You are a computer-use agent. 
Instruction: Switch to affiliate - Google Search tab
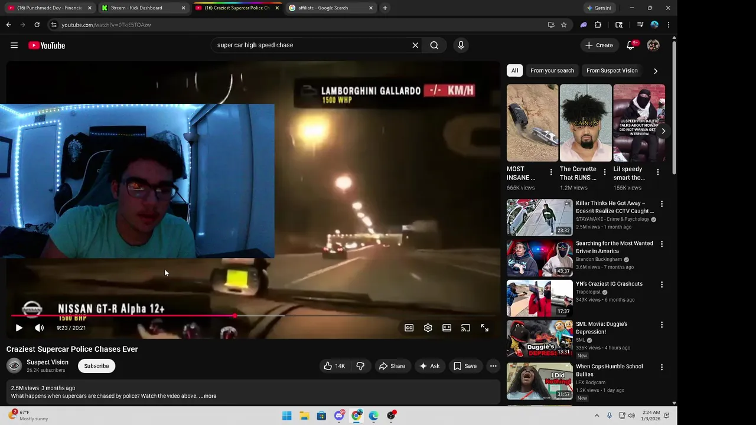click(331, 8)
